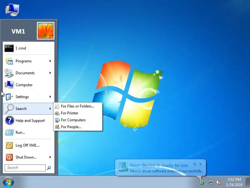Select For Files or Folders... submenu item
This screenshot has height=188, width=250.
pos(78,106)
